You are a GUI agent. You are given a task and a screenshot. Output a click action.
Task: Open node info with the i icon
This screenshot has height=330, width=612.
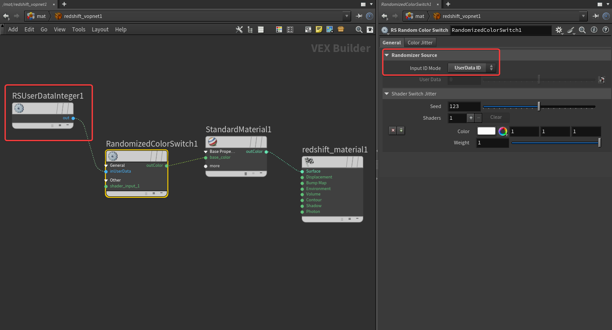pyautogui.click(x=594, y=30)
